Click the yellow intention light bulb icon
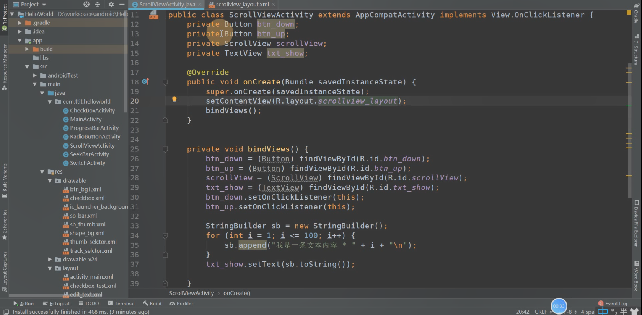Screen dimensions: 642x315 tap(174, 99)
